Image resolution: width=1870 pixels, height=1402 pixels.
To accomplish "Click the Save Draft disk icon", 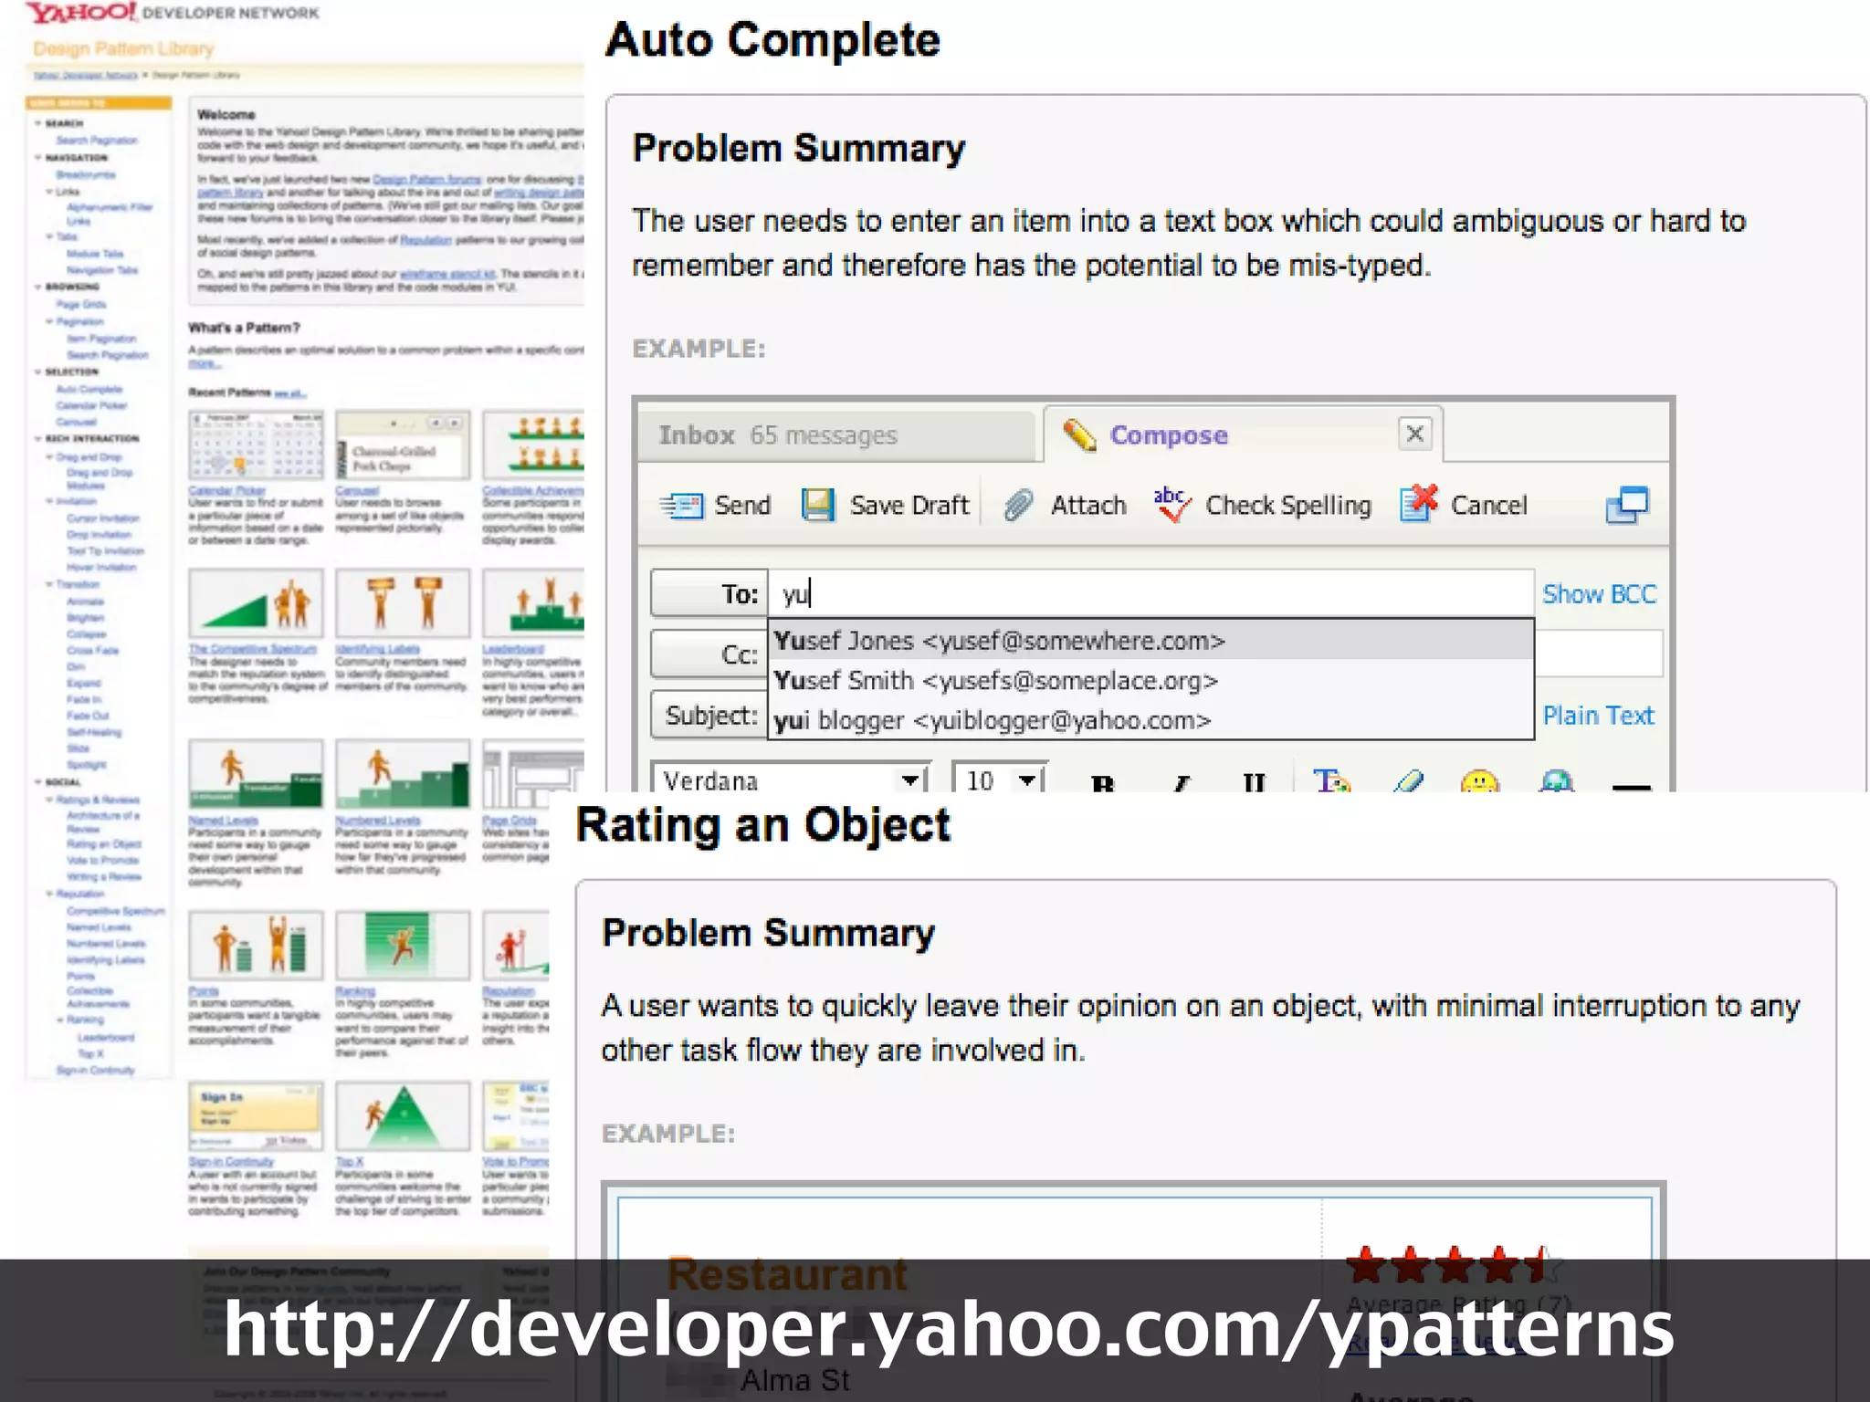I will 818,505.
